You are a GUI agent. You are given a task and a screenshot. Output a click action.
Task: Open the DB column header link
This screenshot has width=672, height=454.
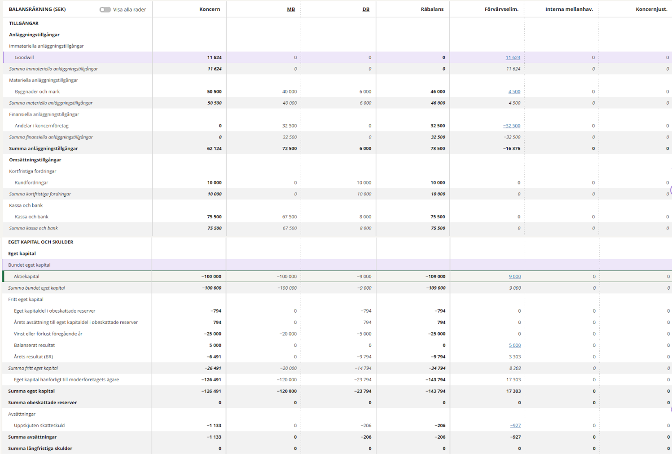click(x=366, y=9)
